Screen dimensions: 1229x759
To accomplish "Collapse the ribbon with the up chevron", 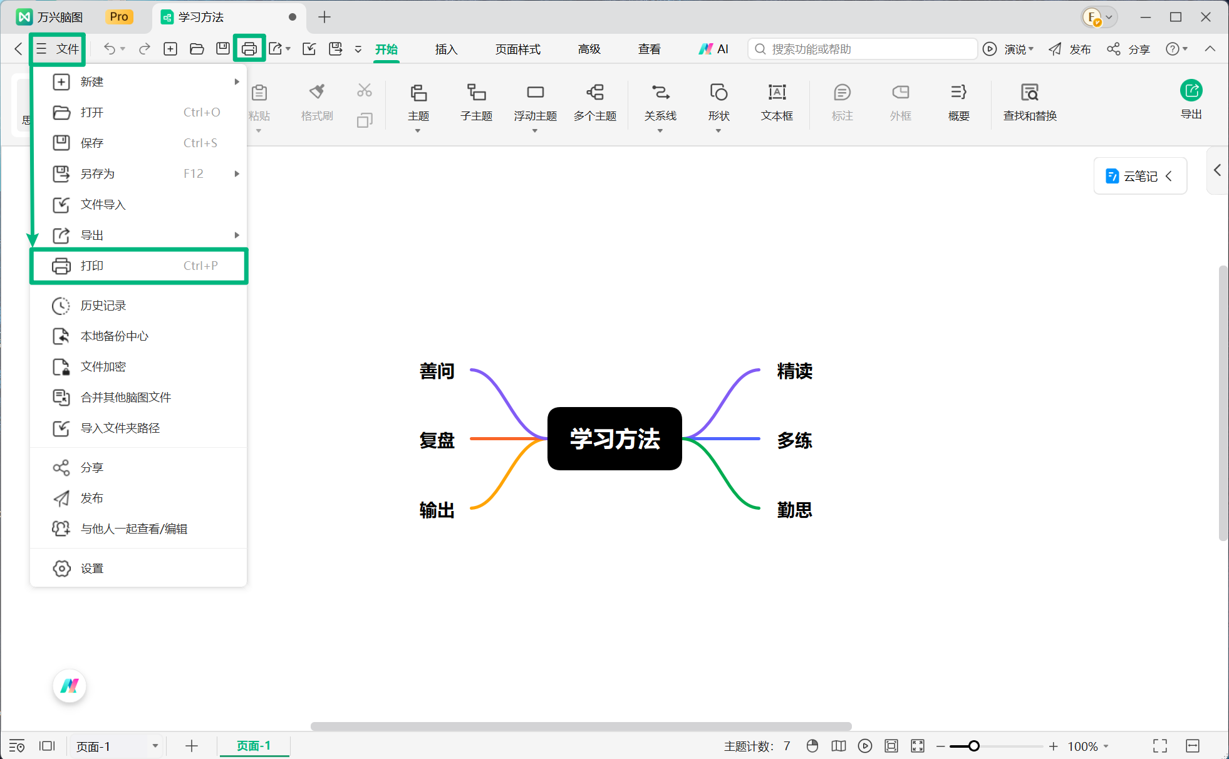I will [1210, 49].
